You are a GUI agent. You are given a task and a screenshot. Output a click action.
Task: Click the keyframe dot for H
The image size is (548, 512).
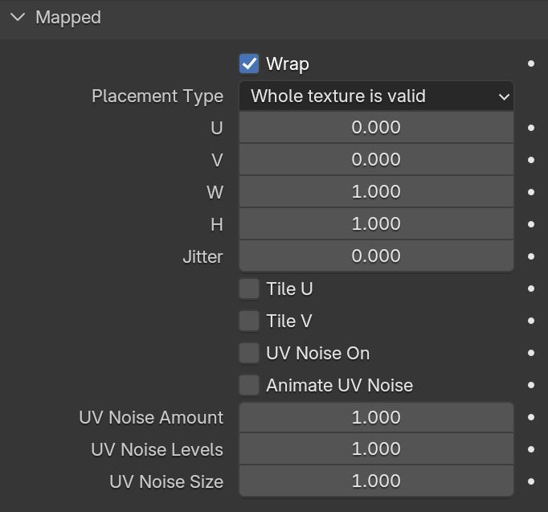[531, 224]
